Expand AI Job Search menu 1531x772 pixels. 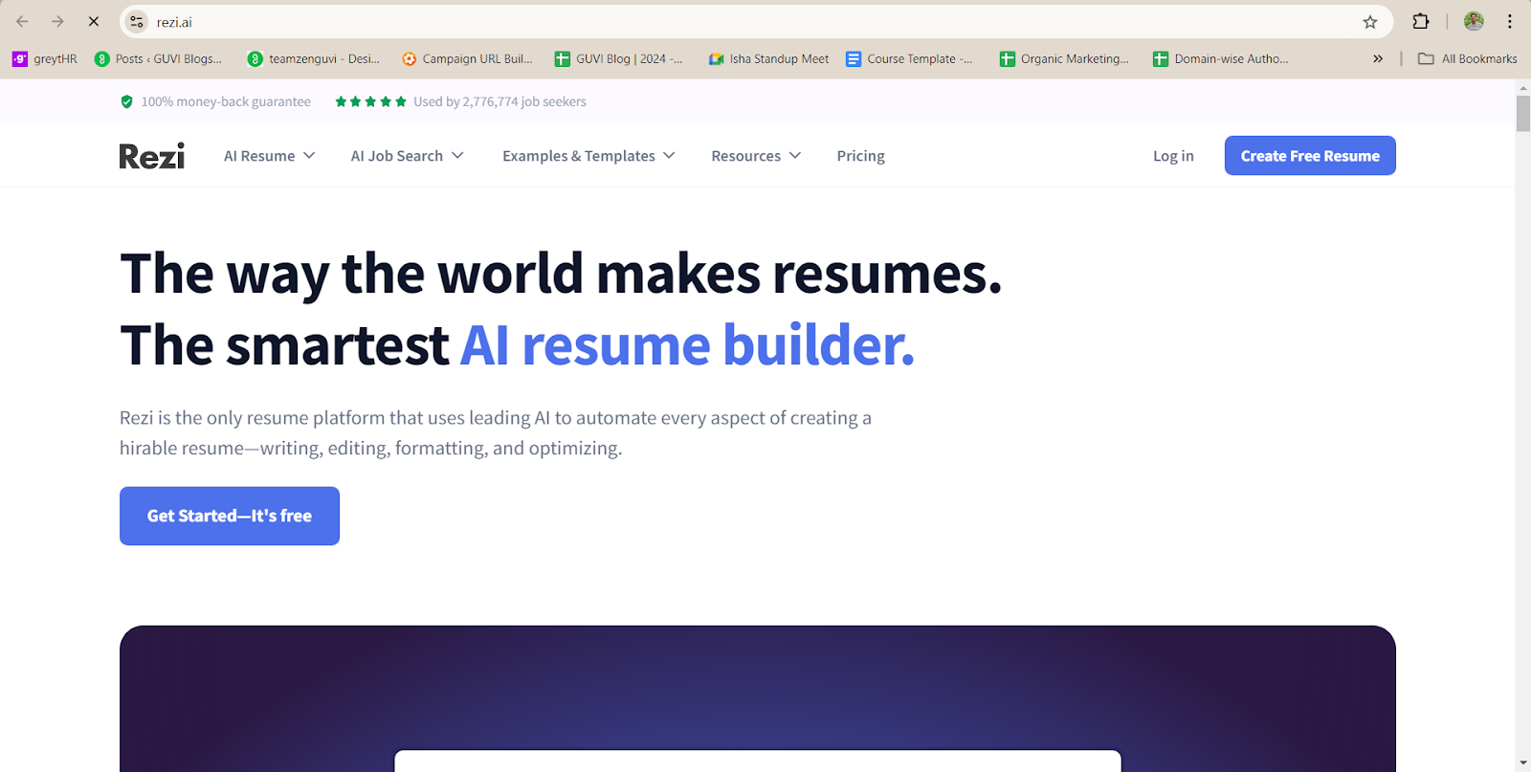[x=407, y=156]
